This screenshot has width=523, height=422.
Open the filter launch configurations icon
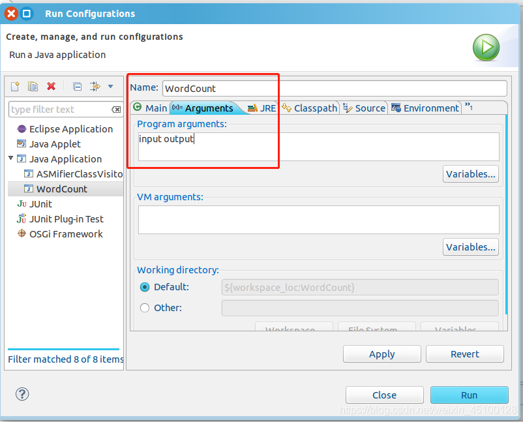95,86
